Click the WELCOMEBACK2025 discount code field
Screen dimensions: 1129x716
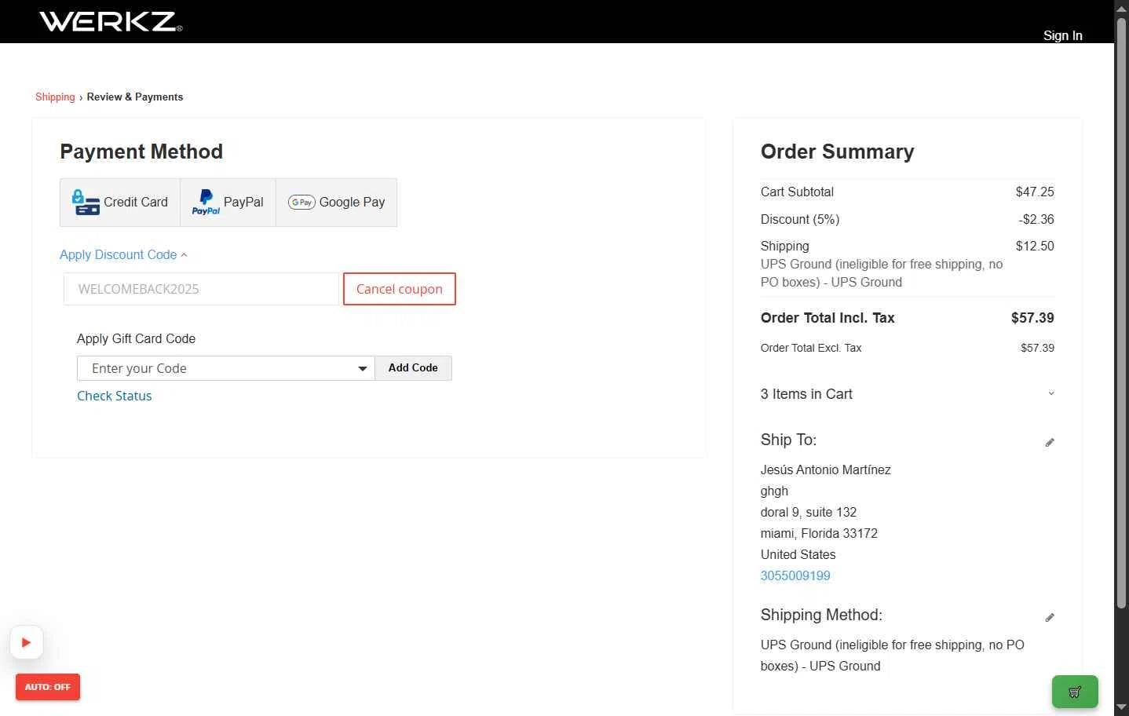pyautogui.click(x=201, y=289)
